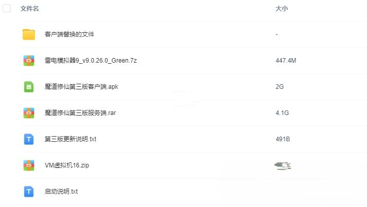Open the folder named 客户端替换的文件
Image resolution: width=367 pixels, height=207 pixels.
pyautogui.click(x=69, y=34)
